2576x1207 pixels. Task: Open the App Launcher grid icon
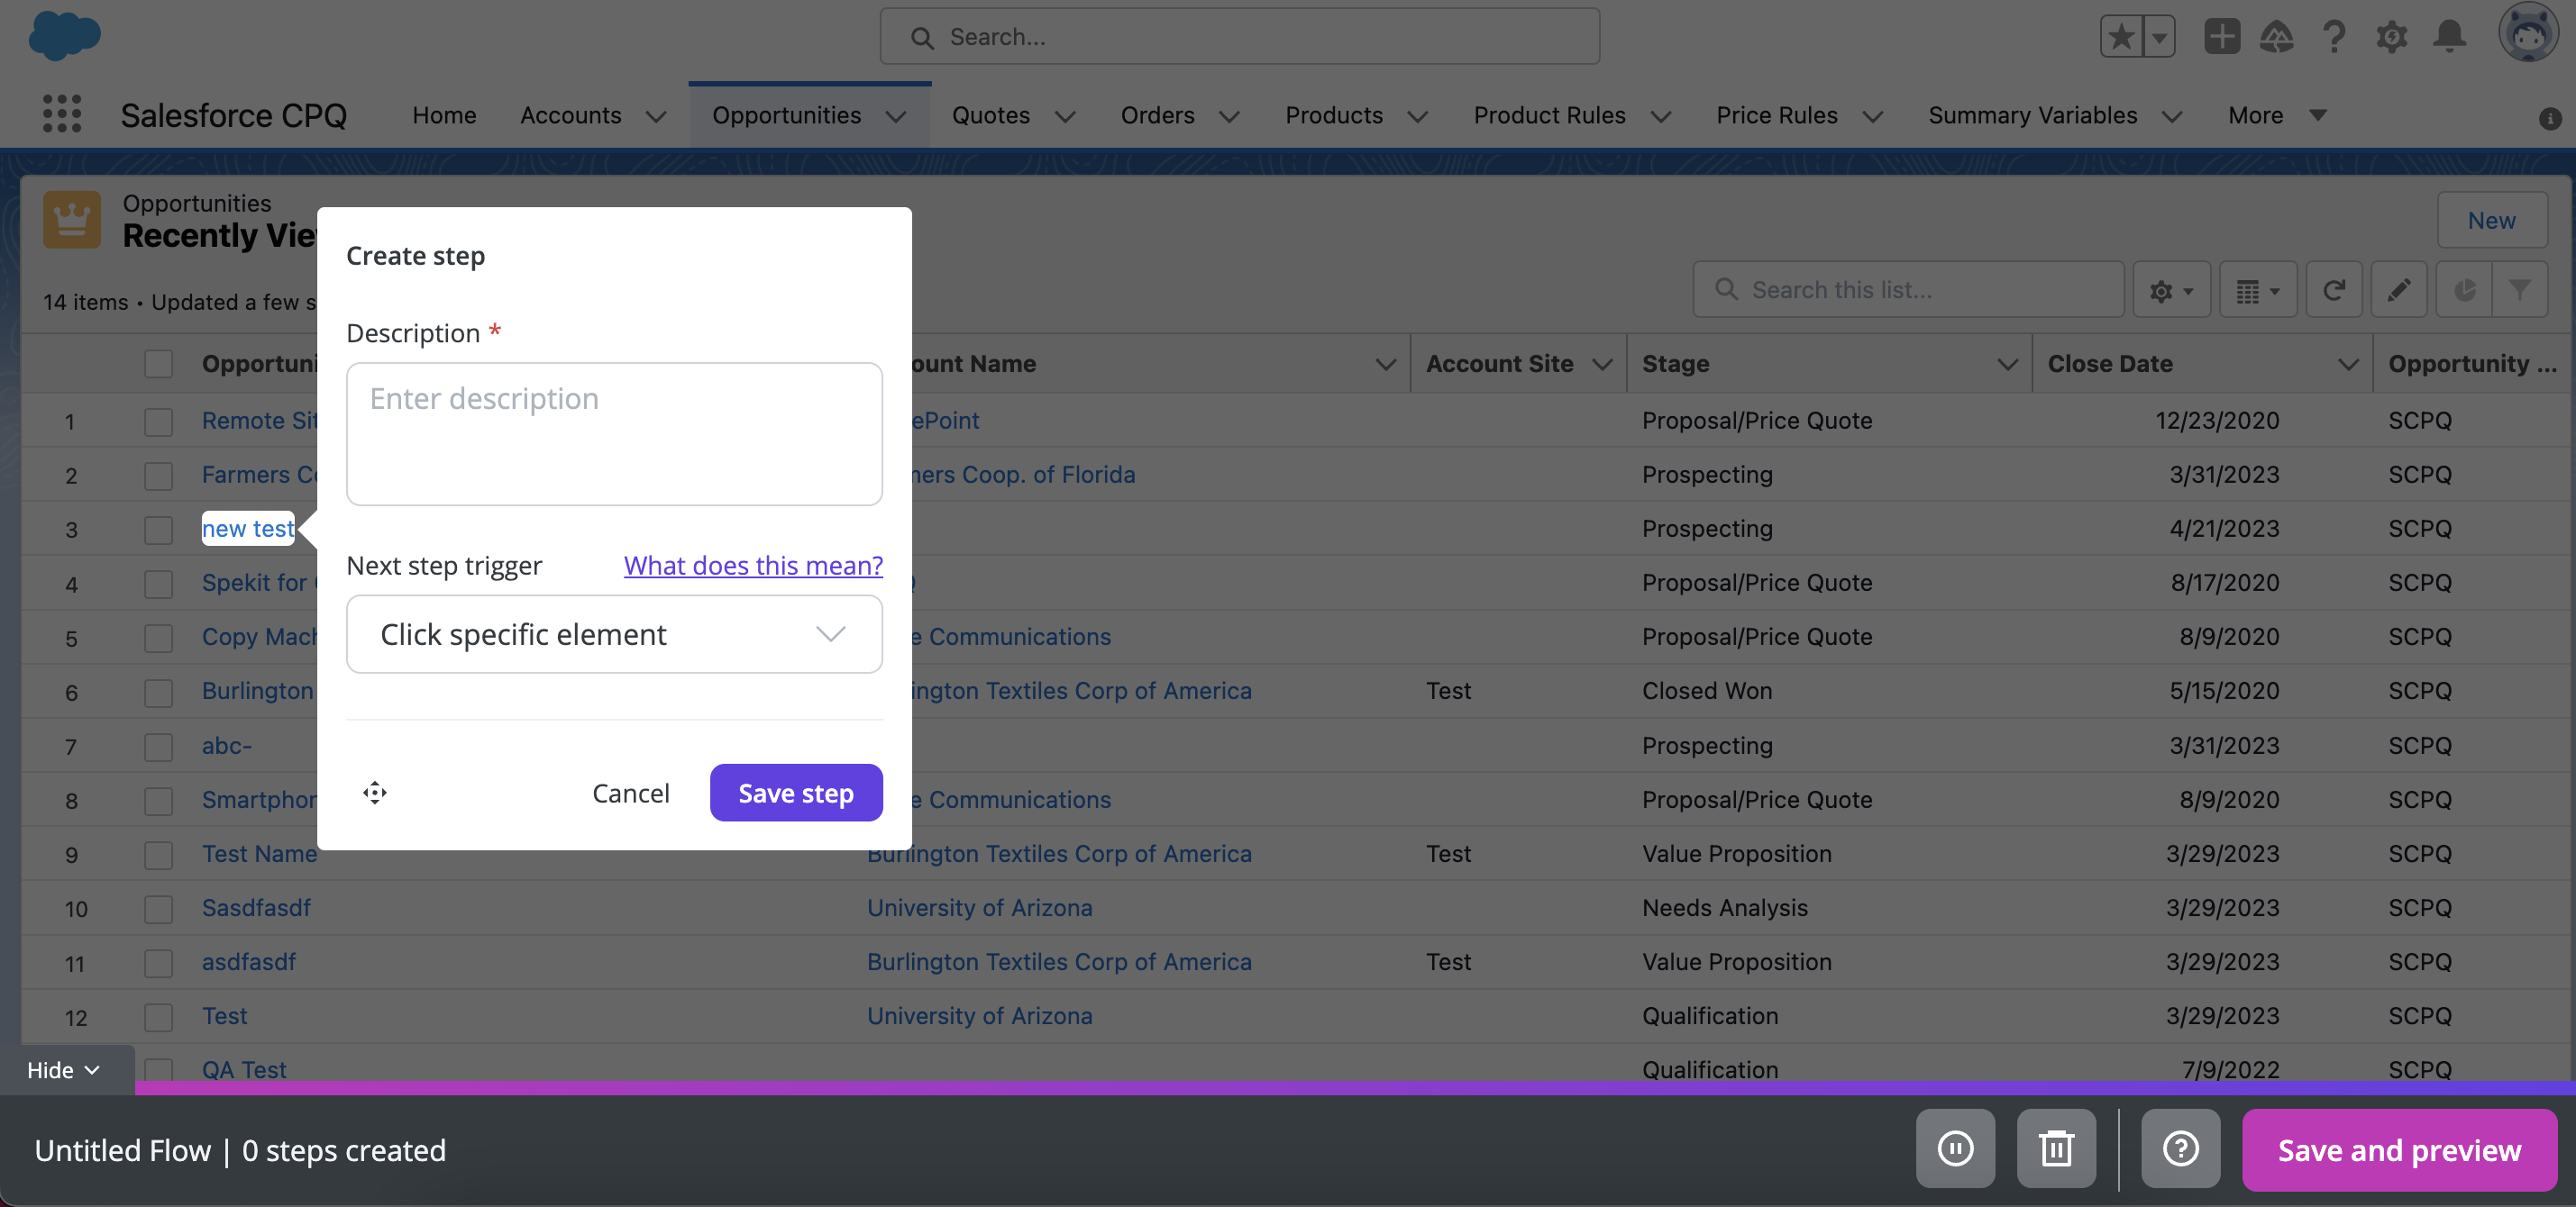pyautogui.click(x=62, y=115)
